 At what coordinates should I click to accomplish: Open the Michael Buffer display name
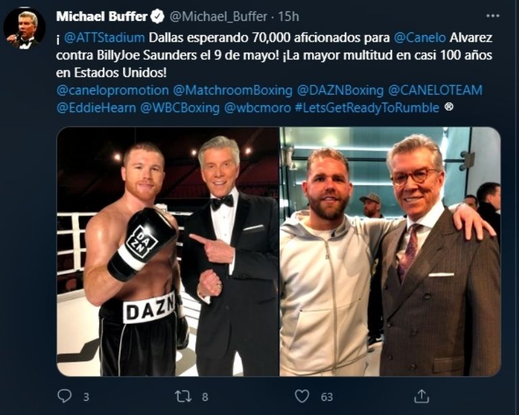pos(101,16)
